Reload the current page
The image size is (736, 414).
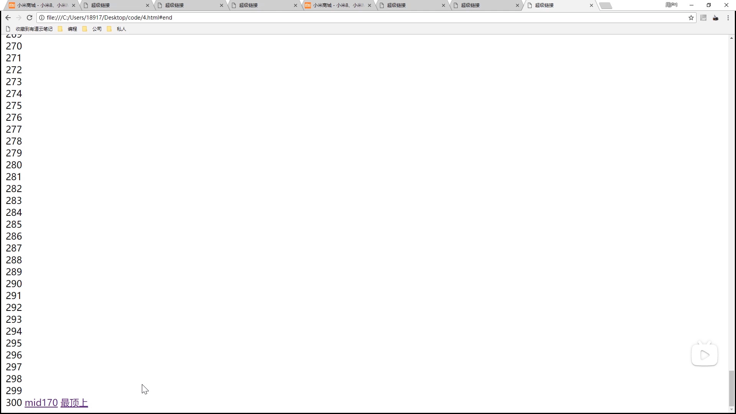(30, 18)
